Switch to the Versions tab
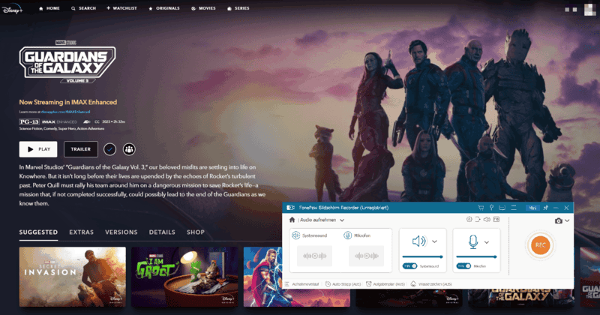600x315 pixels. [x=121, y=232]
